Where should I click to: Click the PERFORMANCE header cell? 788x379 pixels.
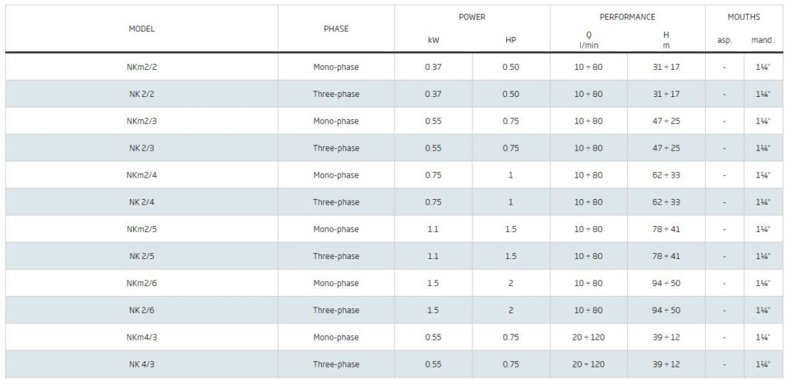(627, 17)
